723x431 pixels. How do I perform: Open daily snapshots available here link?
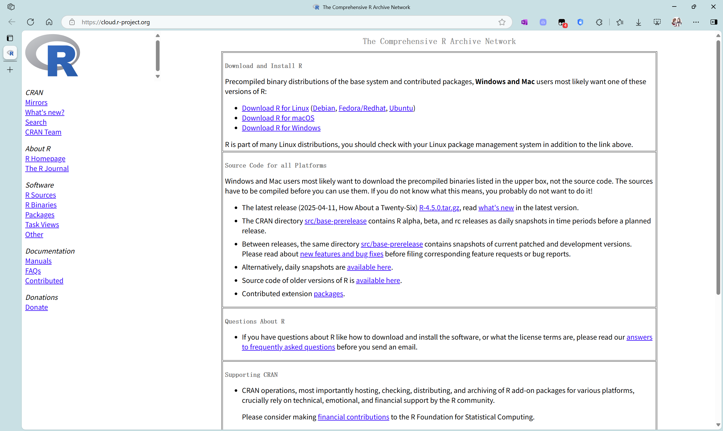tap(369, 267)
